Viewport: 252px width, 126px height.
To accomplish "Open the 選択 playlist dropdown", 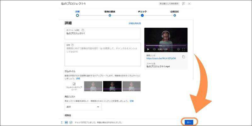I will (83, 107).
